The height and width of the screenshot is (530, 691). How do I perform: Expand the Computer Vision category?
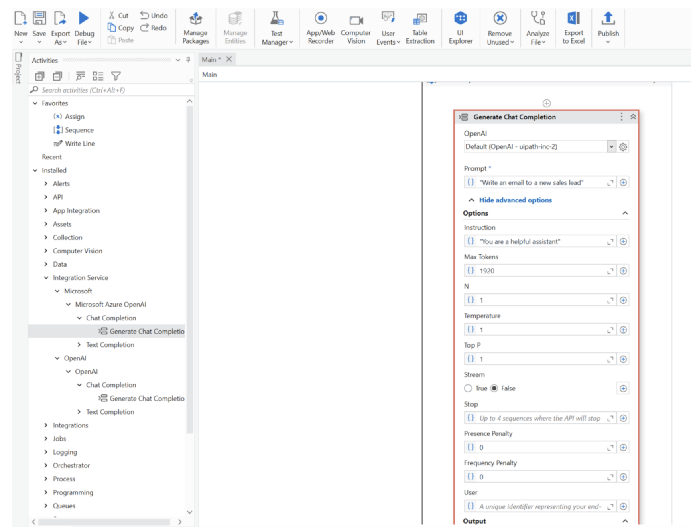46,251
